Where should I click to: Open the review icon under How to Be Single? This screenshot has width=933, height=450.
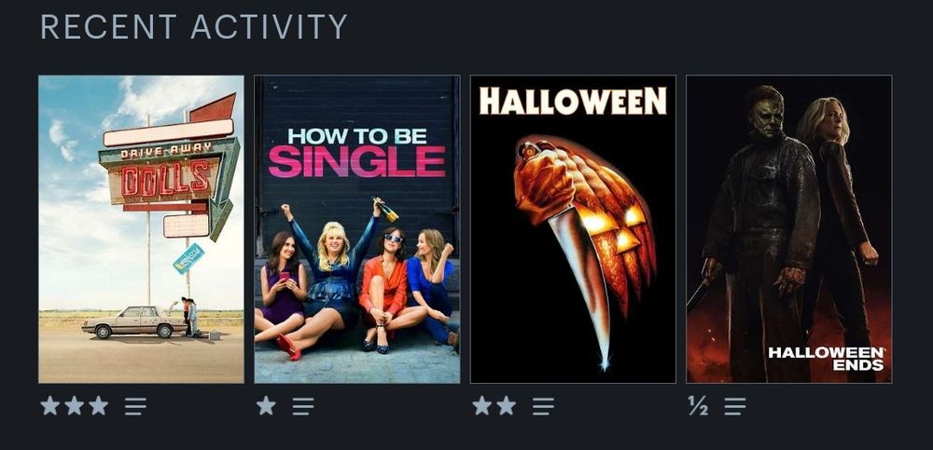point(303,406)
